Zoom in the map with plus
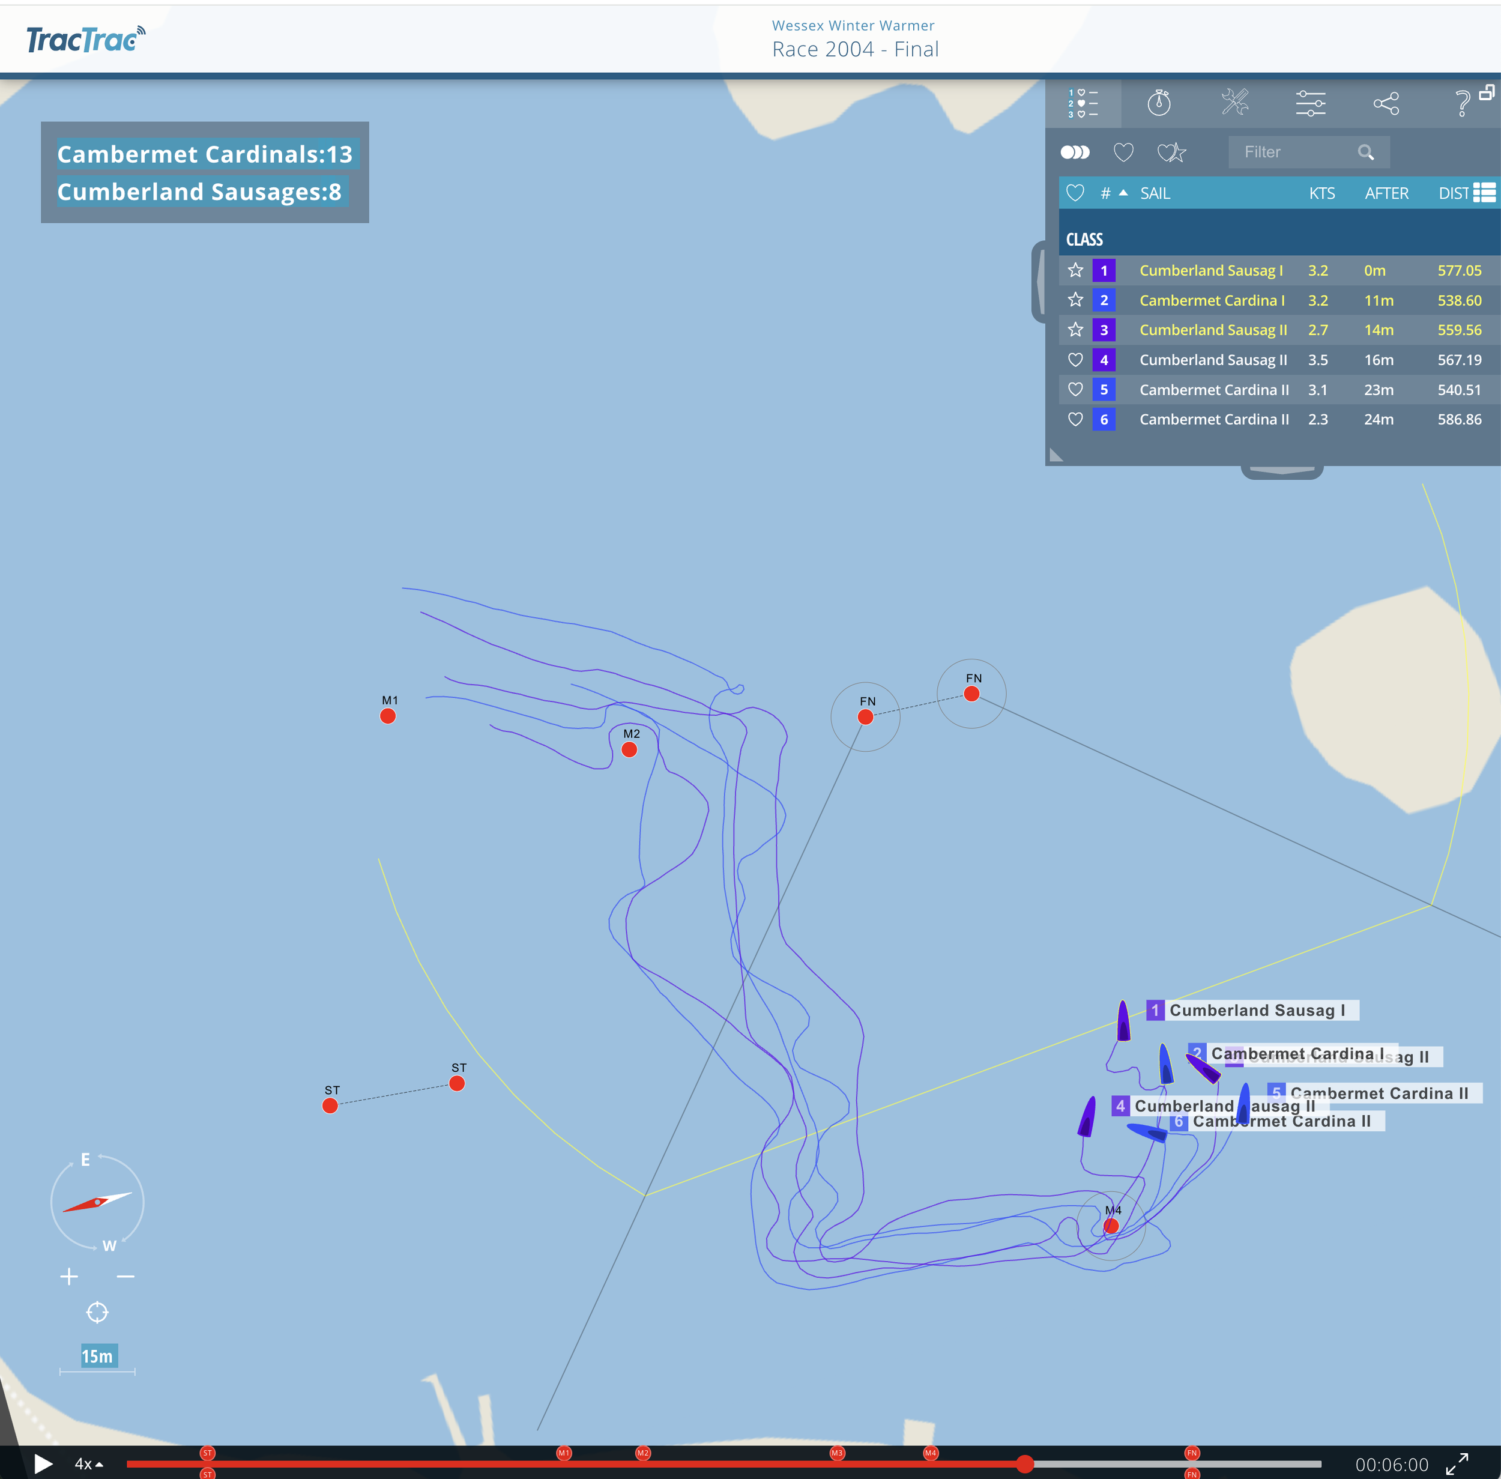This screenshot has width=1501, height=1479. click(x=69, y=1276)
